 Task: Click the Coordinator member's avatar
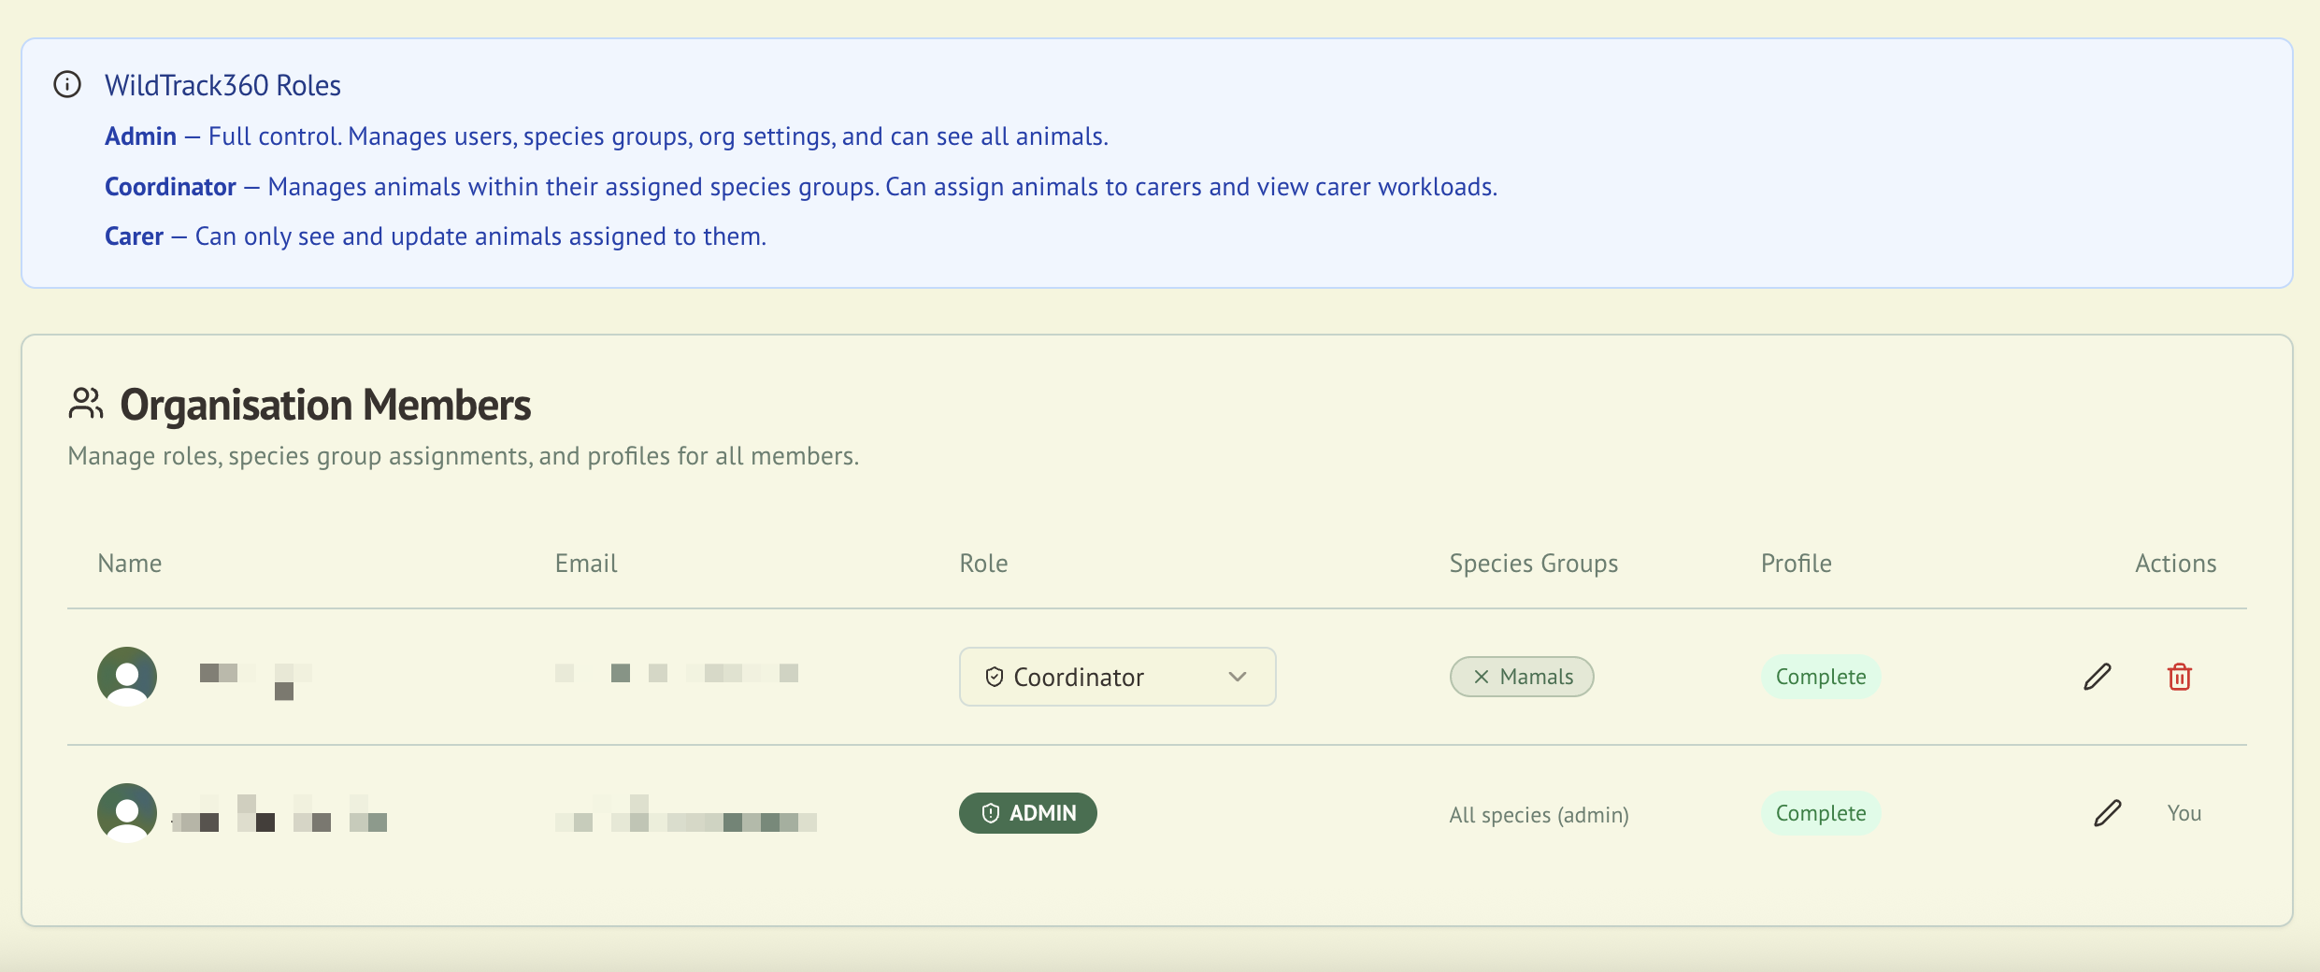pyautogui.click(x=127, y=676)
